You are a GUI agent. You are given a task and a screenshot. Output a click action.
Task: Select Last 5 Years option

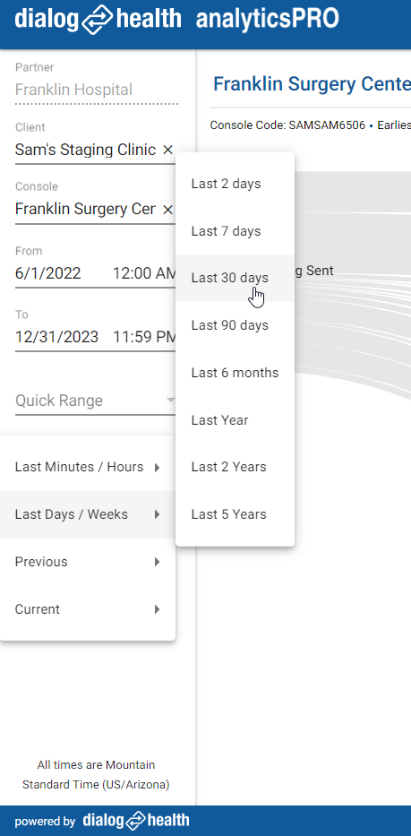click(x=235, y=514)
